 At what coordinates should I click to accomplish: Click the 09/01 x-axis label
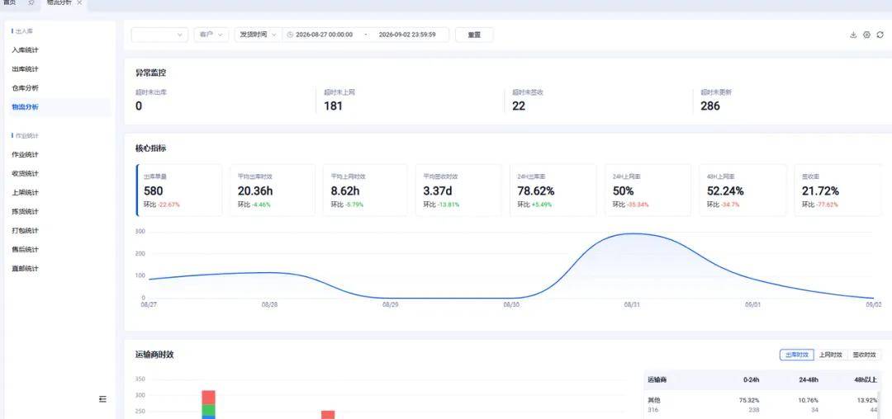coord(752,305)
